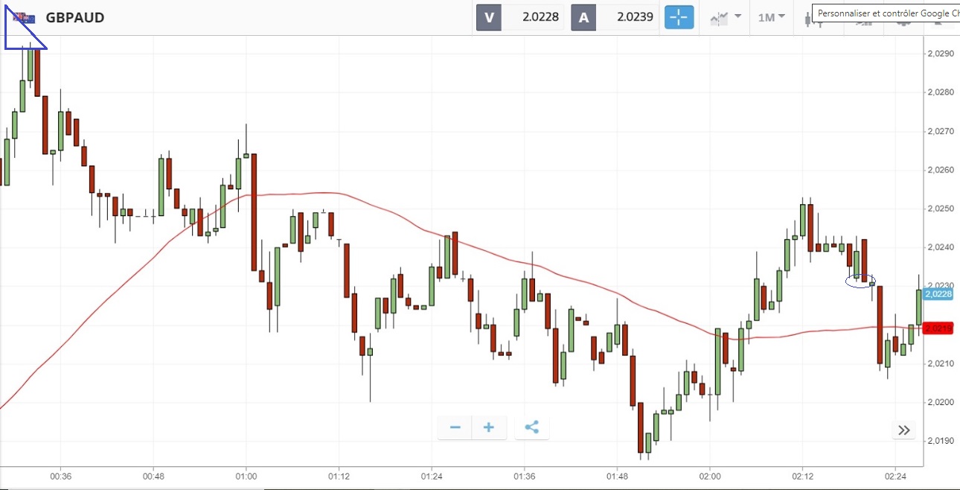The width and height of the screenshot is (960, 490).
Task: Toggle the blue crosshair cursor button
Action: pyautogui.click(x=679, y=17)
